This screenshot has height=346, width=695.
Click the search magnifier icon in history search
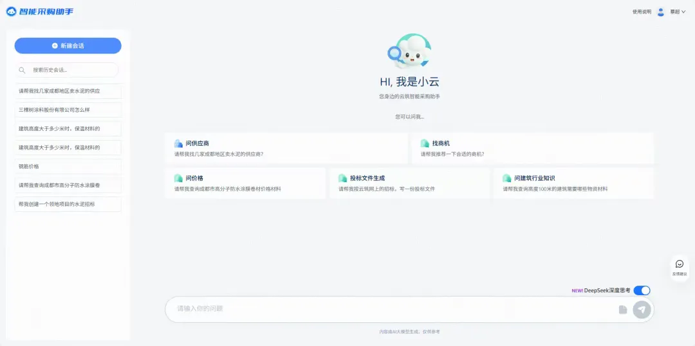tap(23, 70)
